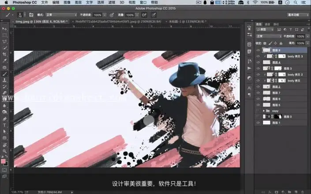The image size is (311, 194).
Task: Hide layer body 拷贝 3
Action: 258,56
